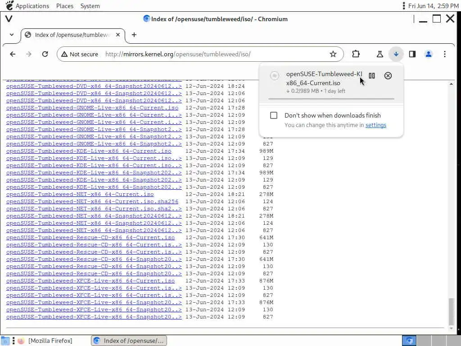The width and height of the screenshot is (461, 346).
Task: Open the window menu V icon
Action: (x=9, y=19)
